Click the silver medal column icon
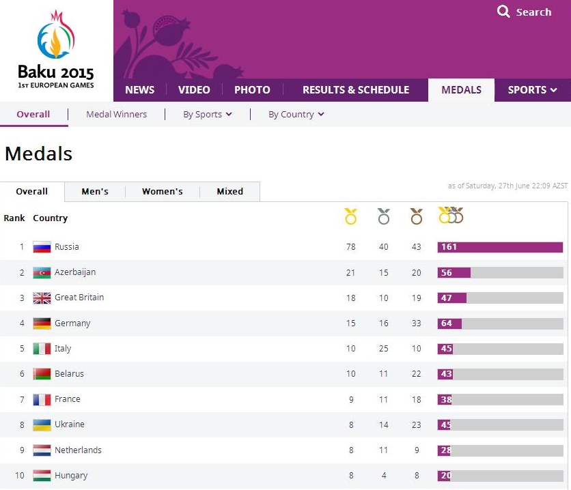 383,216
